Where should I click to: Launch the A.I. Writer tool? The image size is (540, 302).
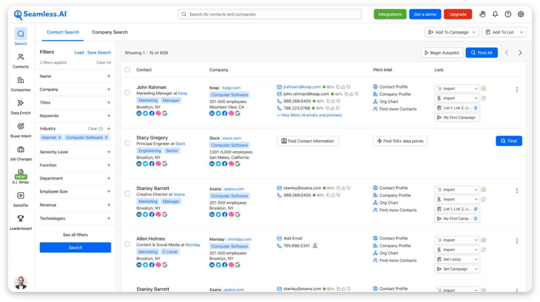click(21, 176)
